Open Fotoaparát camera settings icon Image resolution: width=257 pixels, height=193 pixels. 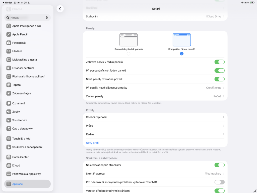click(x=9, y=43)
